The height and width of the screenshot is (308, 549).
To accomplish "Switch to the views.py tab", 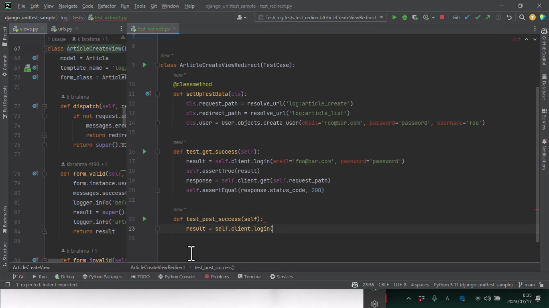I will (x=28, y=29).
